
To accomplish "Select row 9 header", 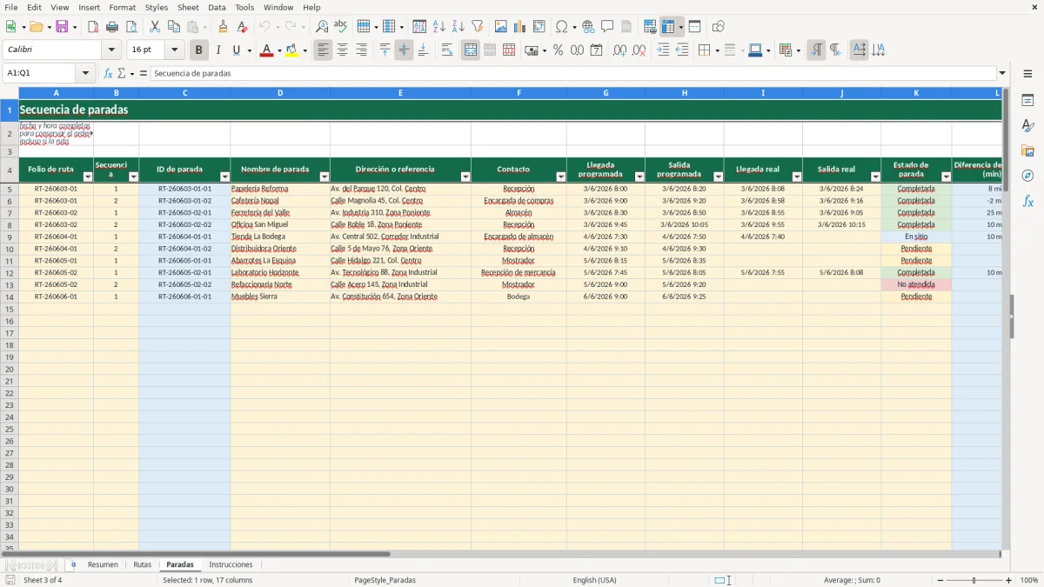I will [x=10, y=237].
